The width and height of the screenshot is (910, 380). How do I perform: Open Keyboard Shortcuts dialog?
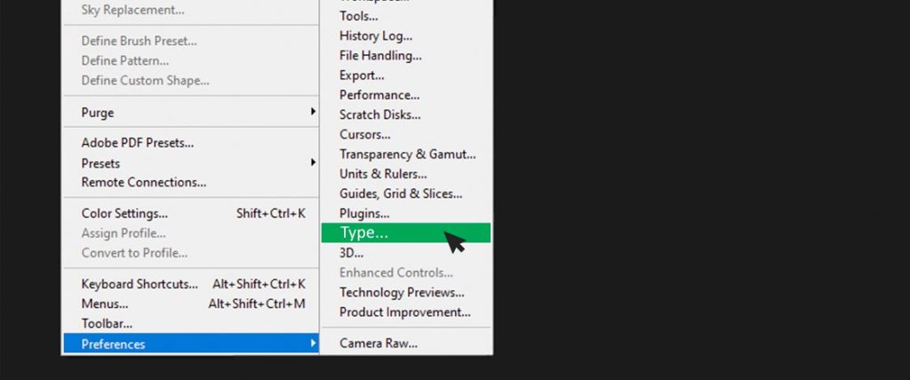tap(140, 284)
